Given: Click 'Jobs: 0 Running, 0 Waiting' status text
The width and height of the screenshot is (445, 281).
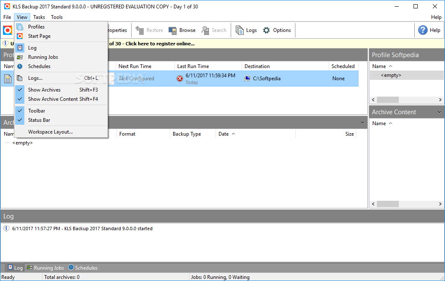Looking at the screenshot, I should (220, 277).
